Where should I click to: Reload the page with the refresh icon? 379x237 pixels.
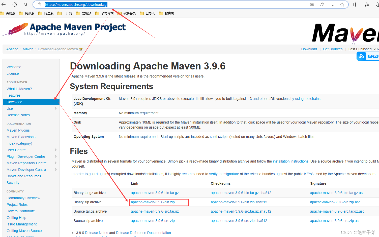pos(15,5)
